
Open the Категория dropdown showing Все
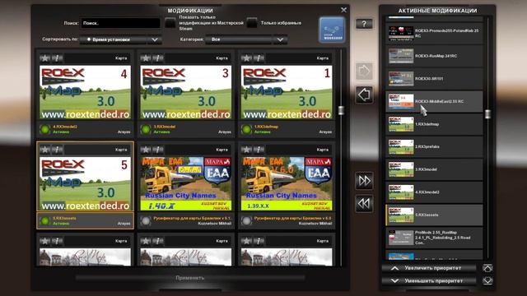tap(246, 39)
